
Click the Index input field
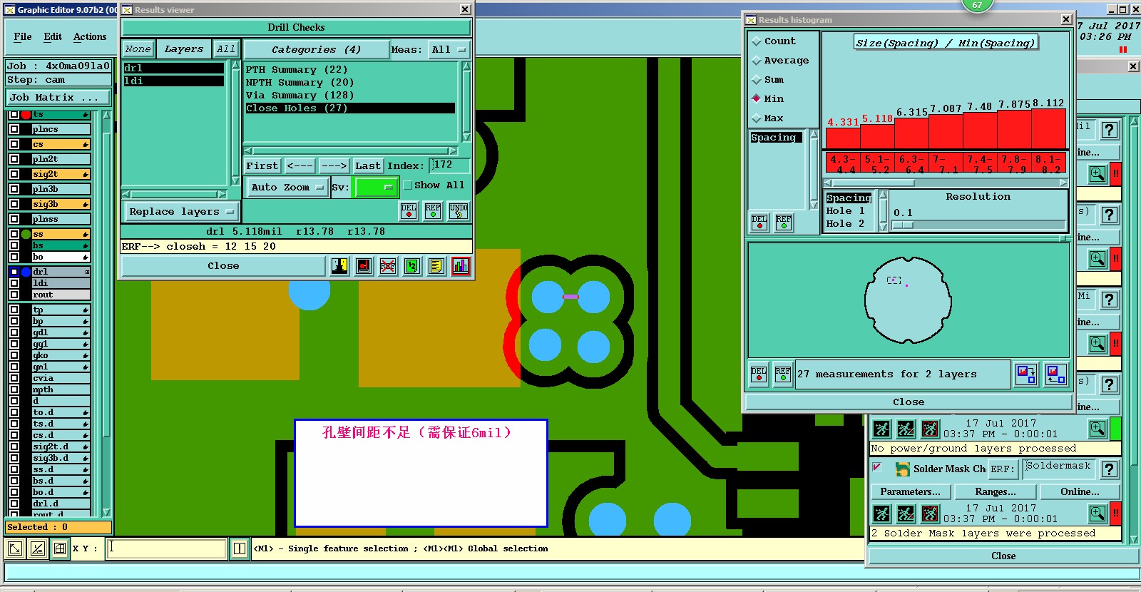[451, 165]
